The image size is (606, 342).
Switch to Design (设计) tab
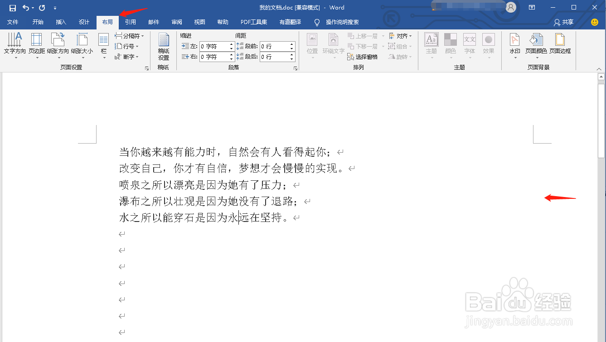click(x=84, y=22)
